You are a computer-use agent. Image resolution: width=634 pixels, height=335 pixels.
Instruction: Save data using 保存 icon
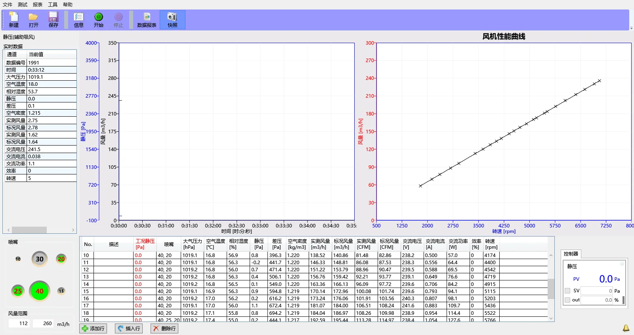[x=53, y=19]
